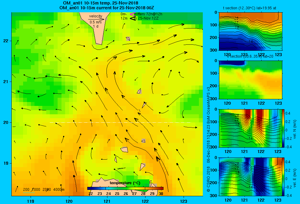The height and width of the screenshot is (204, 300).
Task: Click the 't section (12..30°C) lat=19.95' title
Action: pos(250,8)
